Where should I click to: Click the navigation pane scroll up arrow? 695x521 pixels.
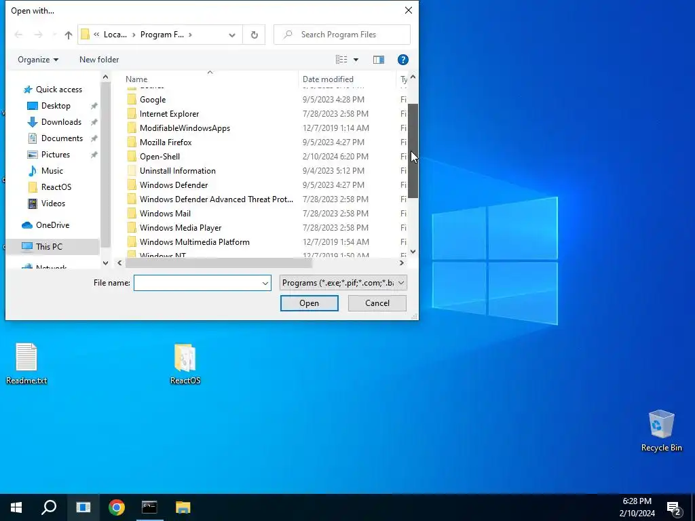[x=105, y=77]
